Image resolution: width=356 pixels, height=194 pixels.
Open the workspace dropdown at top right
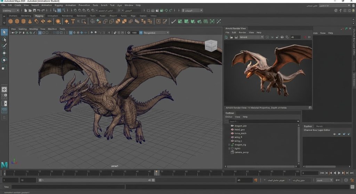click(335, 6)
